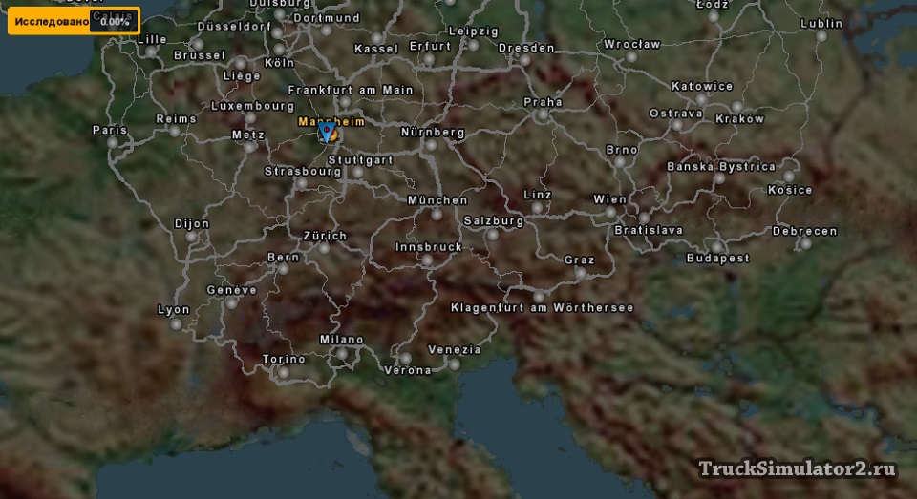Viewport: 917px width, 499px height.
Task: Open the TruckSimulator2.ru watermark link
Action: pos(797,468)
